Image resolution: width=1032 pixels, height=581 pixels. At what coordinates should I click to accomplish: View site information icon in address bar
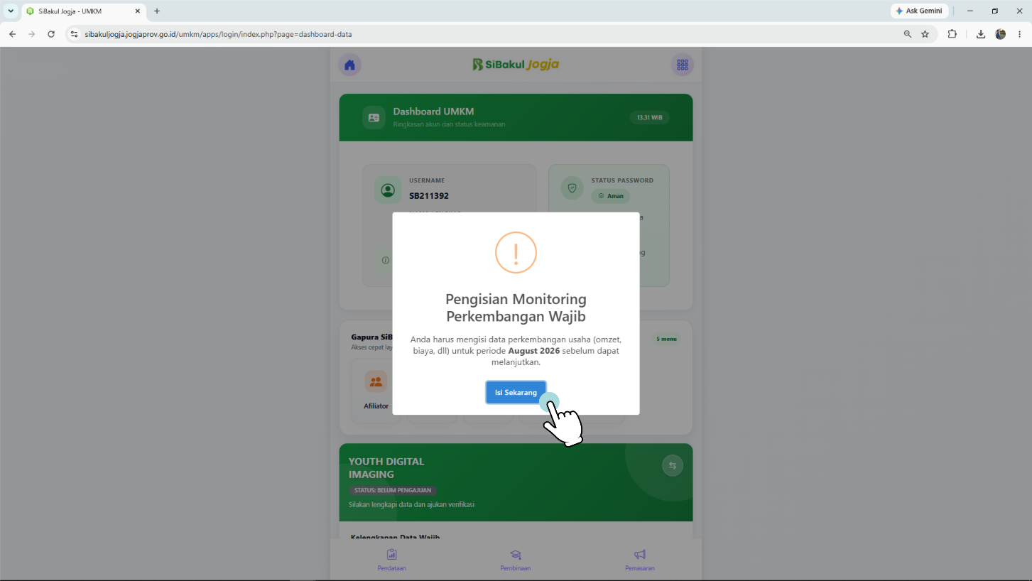(x=74, y=34)
